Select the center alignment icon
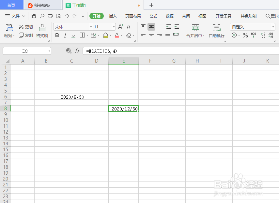279x203 pixels. click(x=151, y=35)
